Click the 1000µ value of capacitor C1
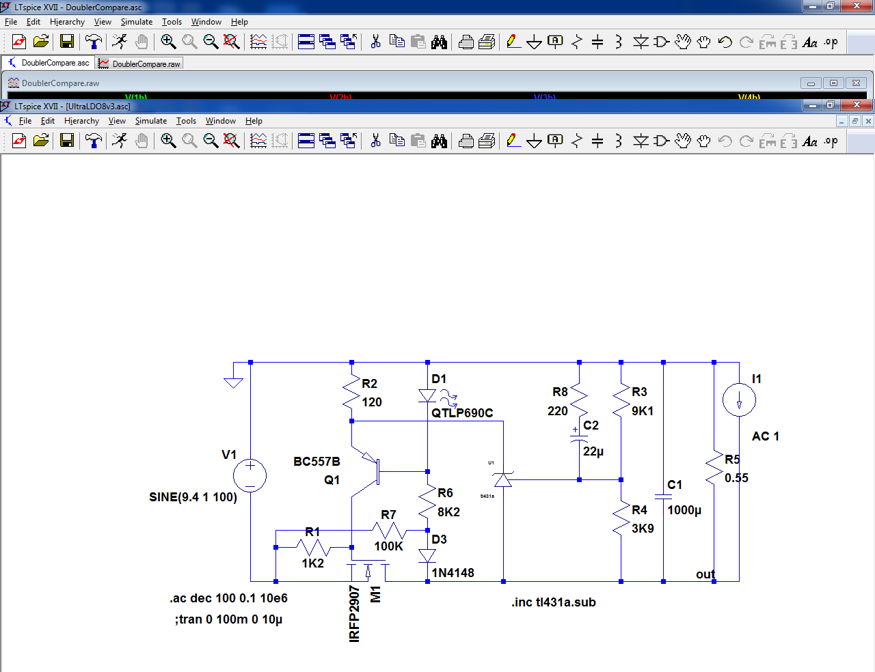The image size is (875, 672). [x=684, y=510]
